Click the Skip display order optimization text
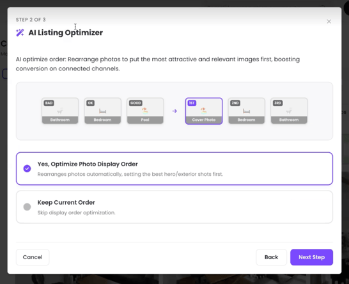 [x=76, y=213]
